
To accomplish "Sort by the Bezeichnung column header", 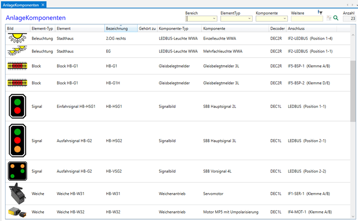I will coord(120,28).
